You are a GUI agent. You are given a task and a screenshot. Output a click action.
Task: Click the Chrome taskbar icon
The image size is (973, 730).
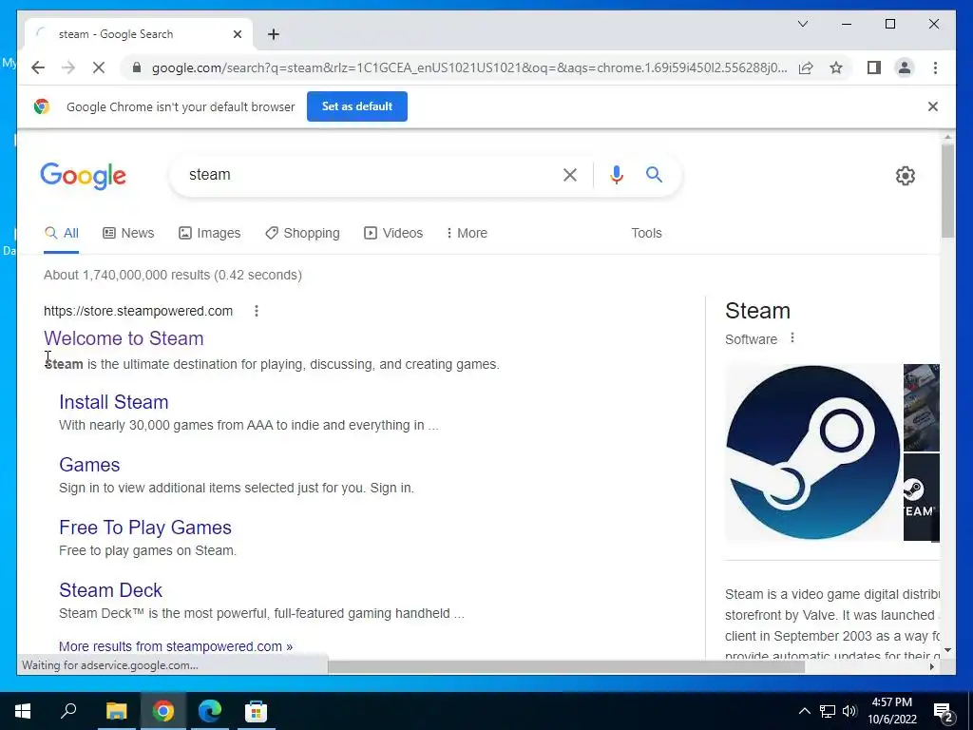click(x=163, y=711)
